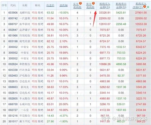151x125 pixels.
Task: Open 明细 link for 002824 和胜股份
Action: [34, 64]
